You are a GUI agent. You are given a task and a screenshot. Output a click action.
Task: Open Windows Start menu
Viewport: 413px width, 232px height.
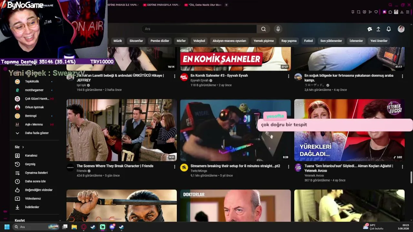(x=7, y=227)
